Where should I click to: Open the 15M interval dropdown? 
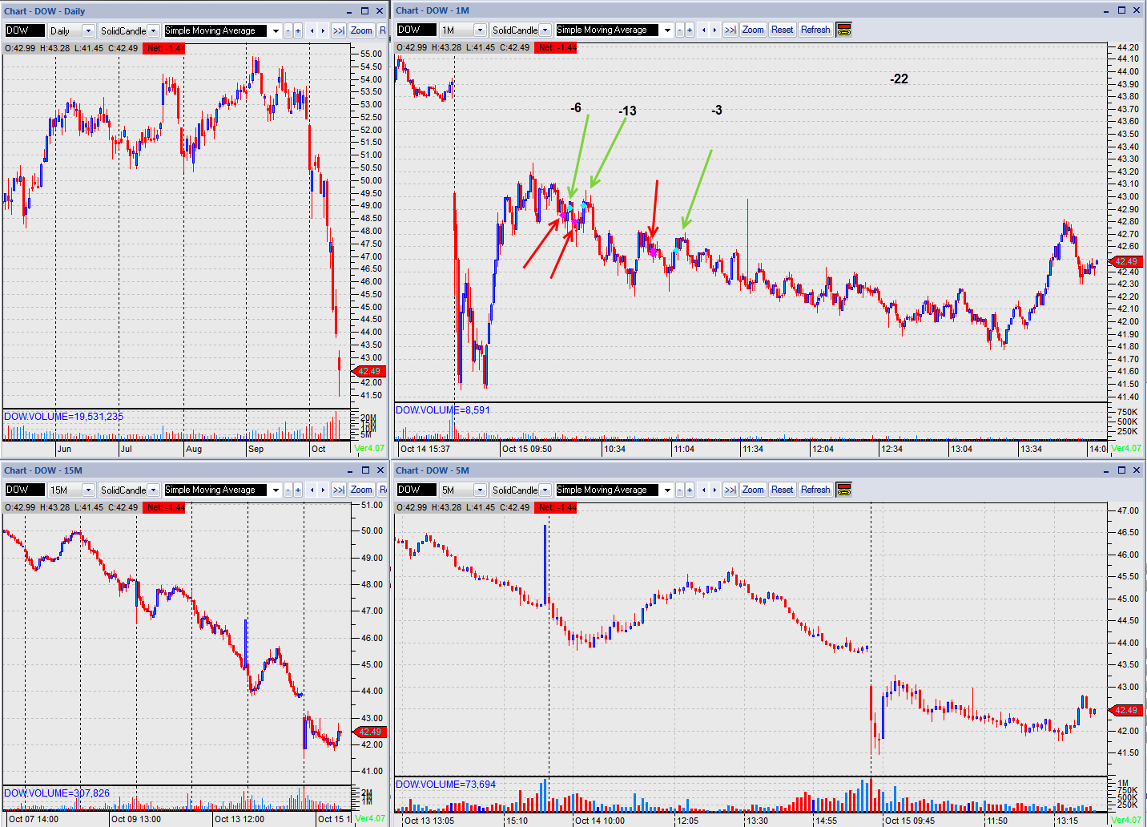pos(89,490)
